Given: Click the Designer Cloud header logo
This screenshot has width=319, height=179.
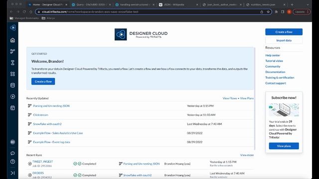Looking at the screenshot, I should (x=141, y=34).
